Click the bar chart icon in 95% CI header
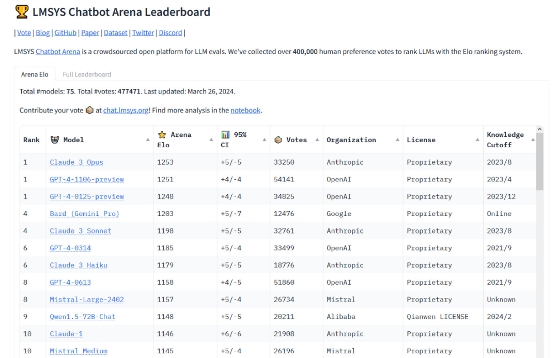The width and height of the screenshot is (558, 358). point(225,135)
